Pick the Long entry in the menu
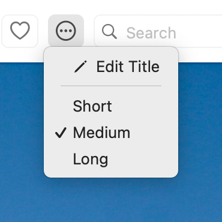Viewport: 222px width, 222px height. (111, 160)
